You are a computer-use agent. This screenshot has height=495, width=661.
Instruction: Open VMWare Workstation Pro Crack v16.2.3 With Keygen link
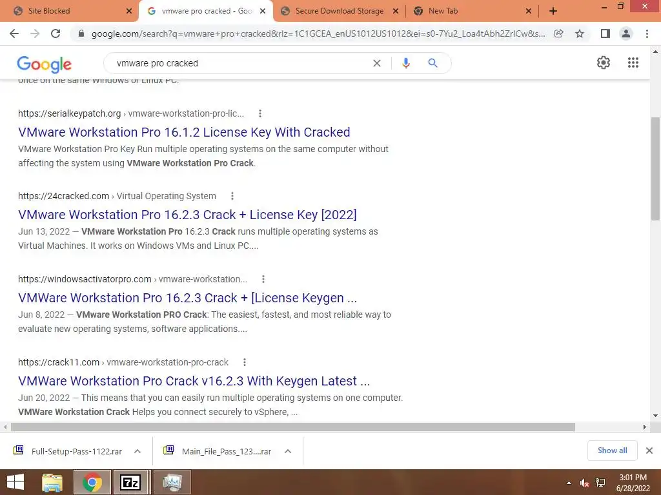tap(194, 381)
